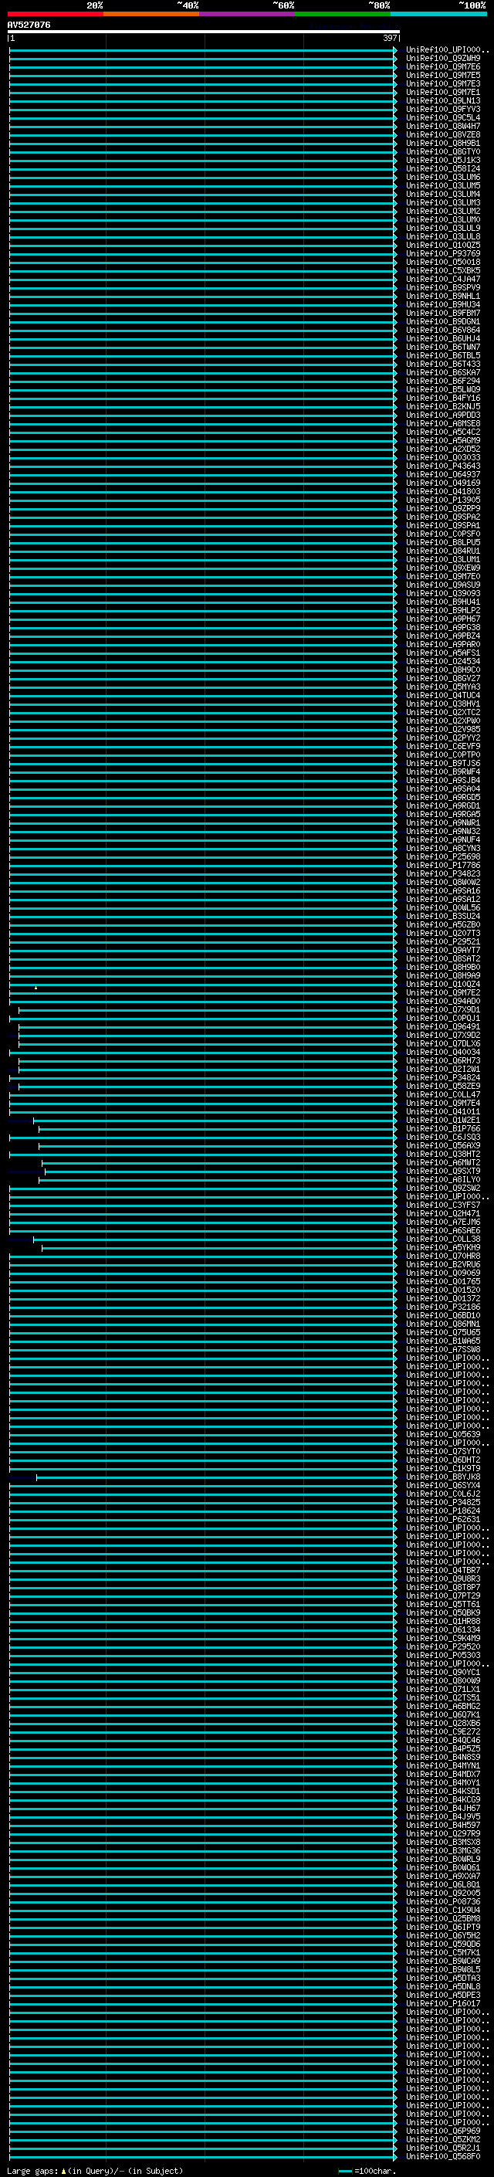Select the UniRef100_Q9FYV3 label
Screen dimensions: 494x2177
[442, 109]
